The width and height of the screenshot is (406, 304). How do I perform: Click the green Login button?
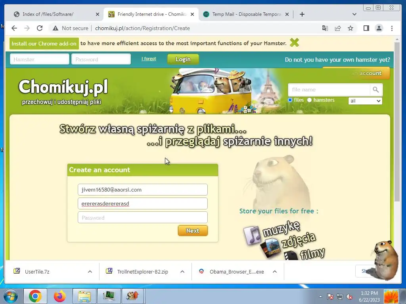[x=183, y=59]
